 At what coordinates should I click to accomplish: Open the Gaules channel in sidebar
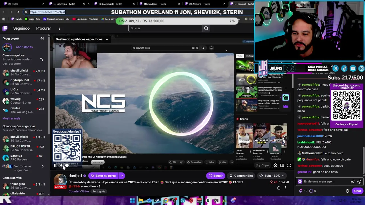[x=25, y=110]
